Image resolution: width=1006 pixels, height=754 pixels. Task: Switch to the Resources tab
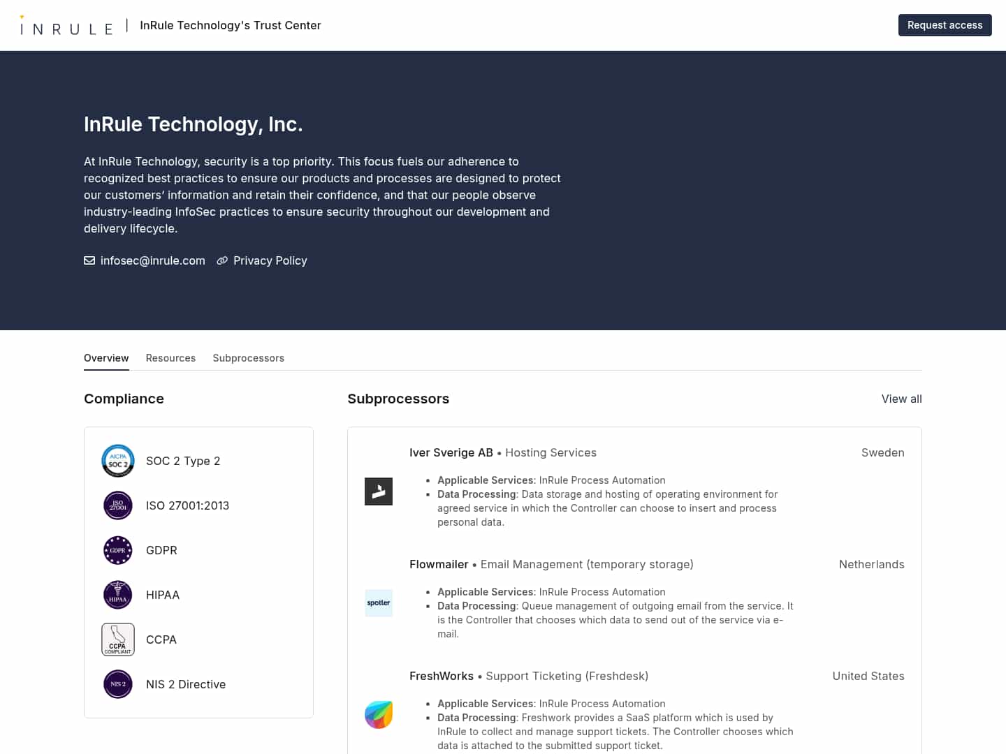pos(170,358)
